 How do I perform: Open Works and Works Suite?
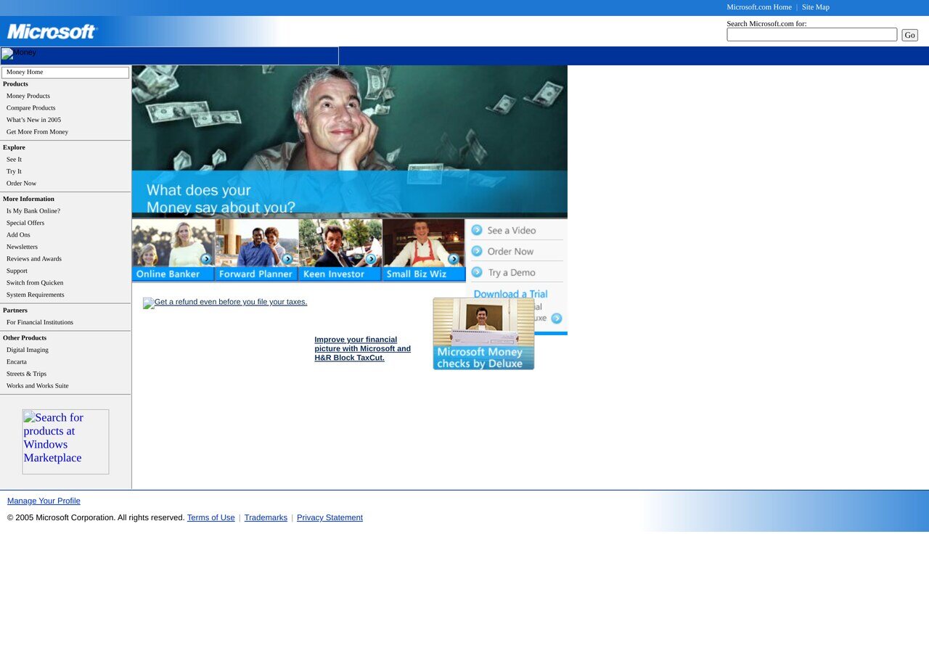pos(38,386)
